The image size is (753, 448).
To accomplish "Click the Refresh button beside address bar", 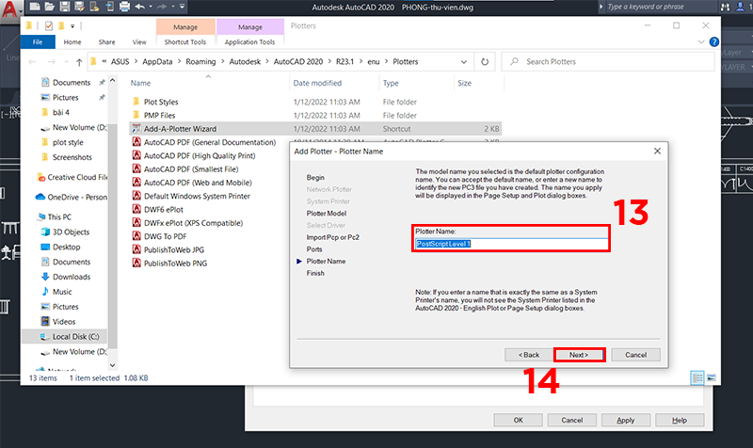I will (x=485, y=62).
